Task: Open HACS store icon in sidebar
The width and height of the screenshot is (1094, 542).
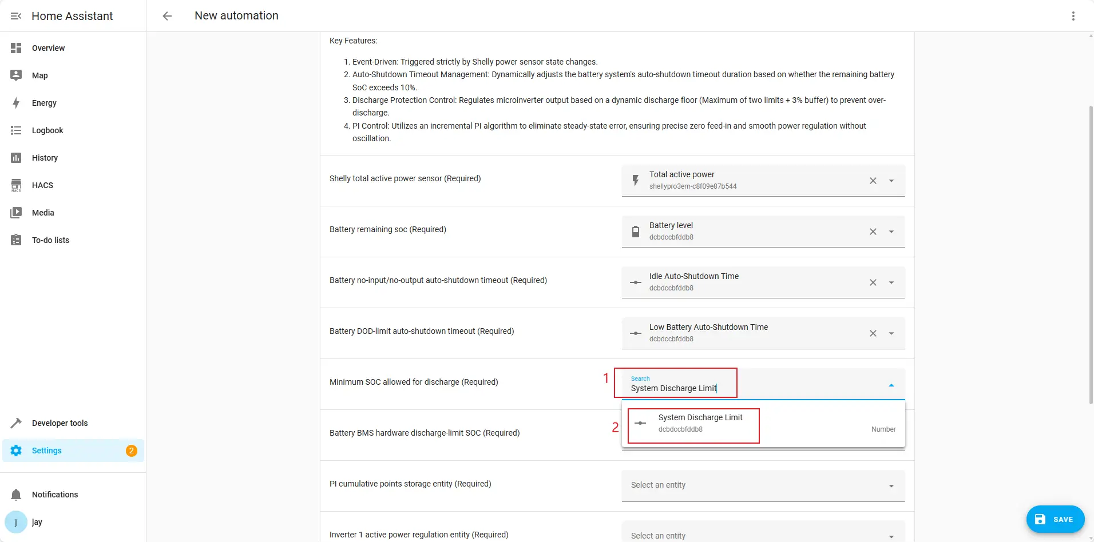Action: (16, 185)
